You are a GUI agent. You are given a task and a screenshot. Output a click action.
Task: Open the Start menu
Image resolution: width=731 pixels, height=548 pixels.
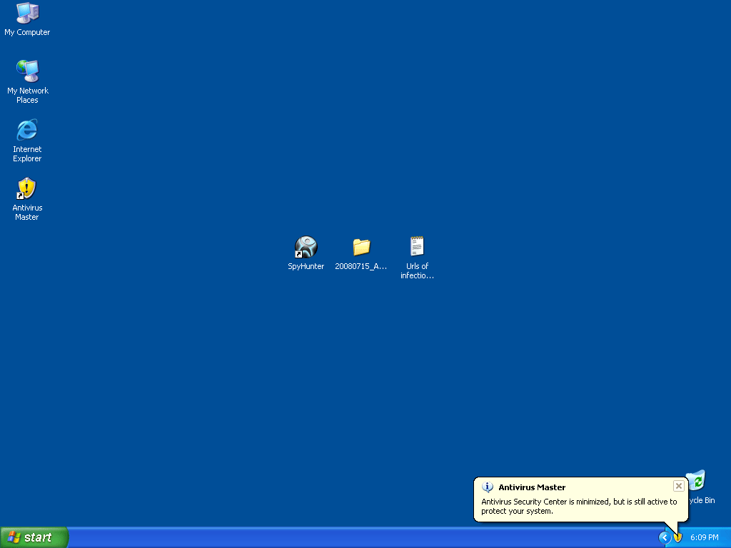(x=34, y=537)
